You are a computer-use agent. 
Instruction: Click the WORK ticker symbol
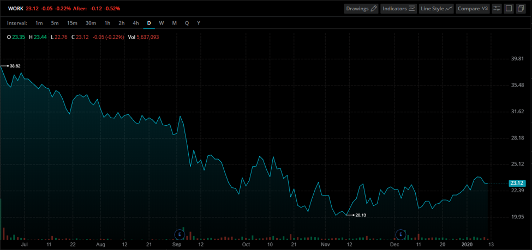(16, 8)
